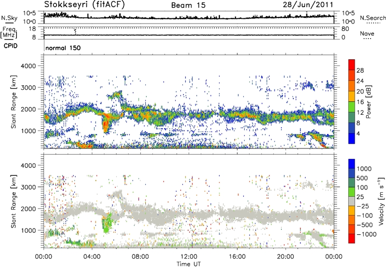Click the 'Velocity [m s-1]' colorbar label

coord(381,201)
